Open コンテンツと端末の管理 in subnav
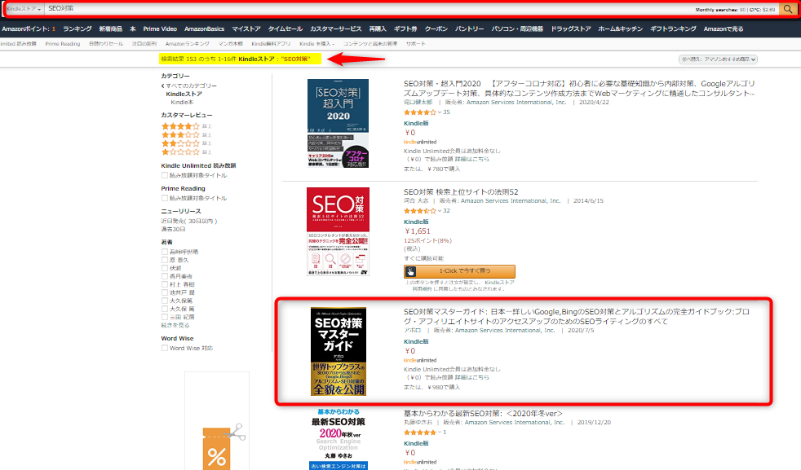Viewport: 801px width, 470px height. [370, 44]
